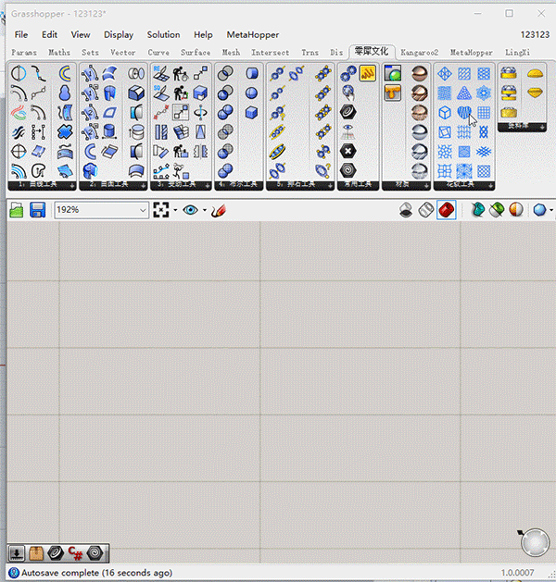Toggle the red shaded preview mode
Image resolution: width=556 pixels, height=582 pixels.
pos(447,210)
